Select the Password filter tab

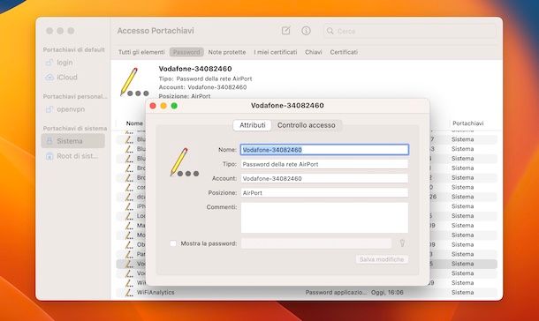186,52
